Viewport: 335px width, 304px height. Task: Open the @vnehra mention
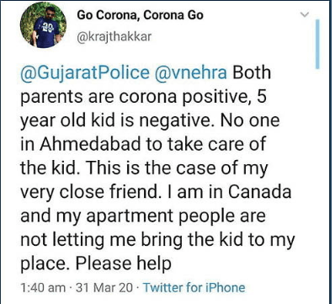[191, 72]
